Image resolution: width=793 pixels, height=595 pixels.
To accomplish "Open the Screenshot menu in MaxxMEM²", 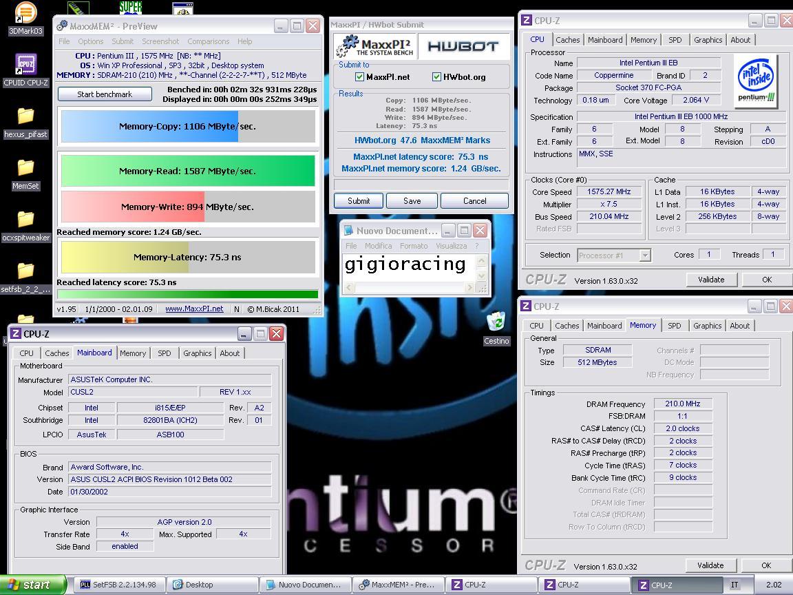I will (x=160, y=41).
